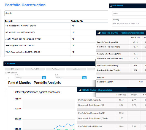Click COVID Period 1 Week volatility value 0.99

point(134,126)
